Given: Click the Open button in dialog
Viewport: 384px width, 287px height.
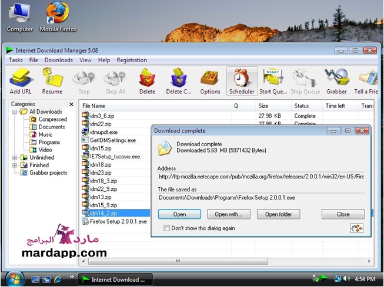Looking at the screenshot, I should point(179,214).
